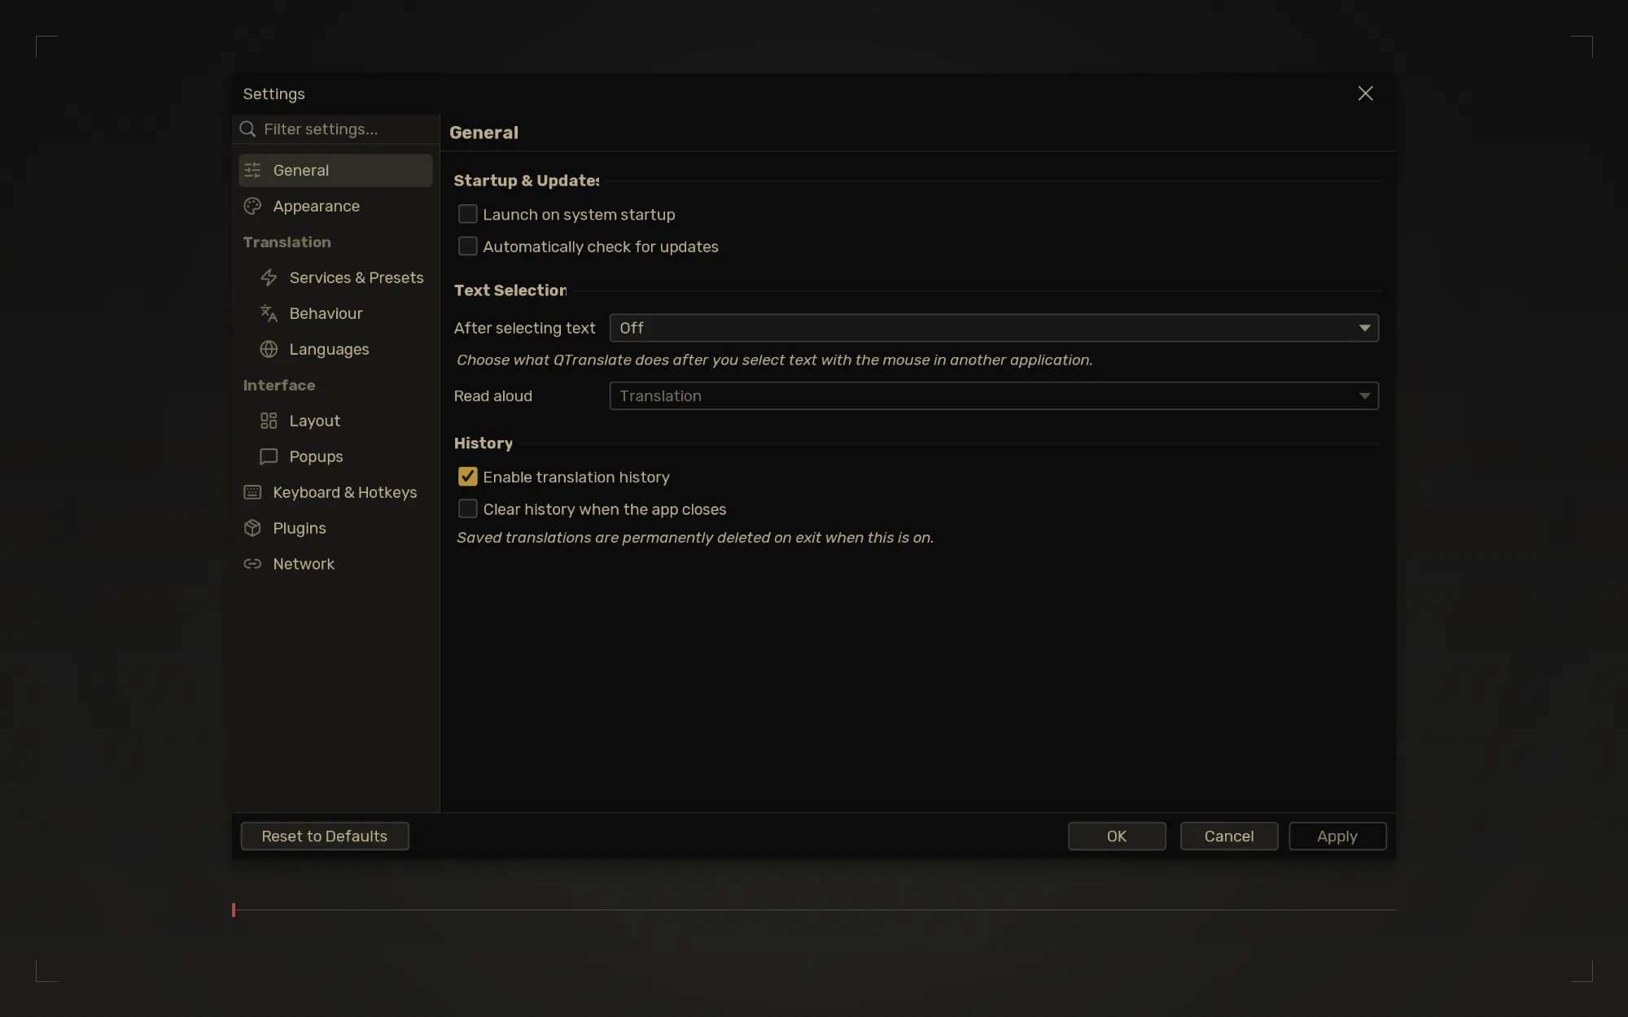
Task: Confirm settings with the OK button
Action: click(x=1117, y=836)
